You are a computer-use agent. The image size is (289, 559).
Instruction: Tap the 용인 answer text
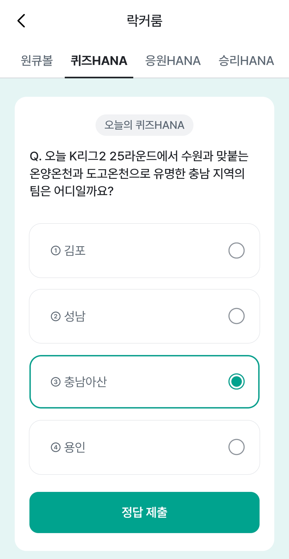point(75,447)
